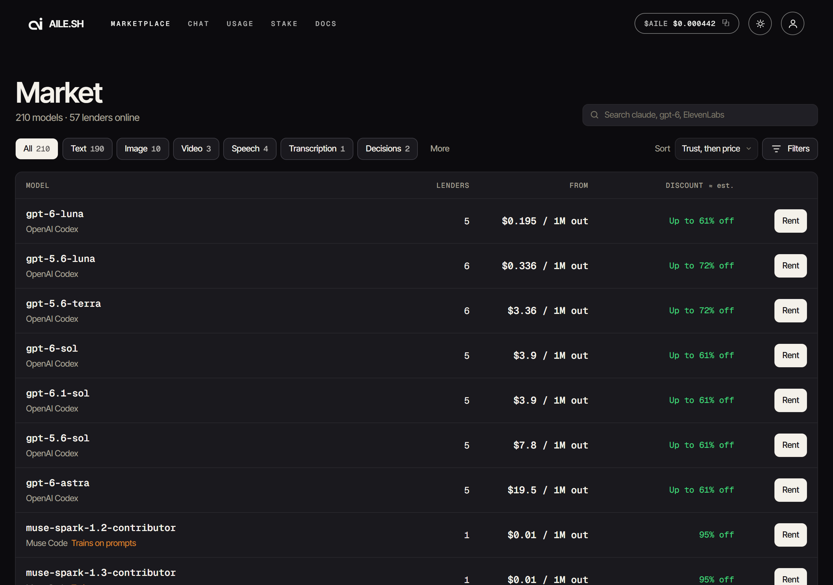Focus the Search claude, gpt-6 input field
This screenshot has width=833, height=585.
tap(700, 115)
